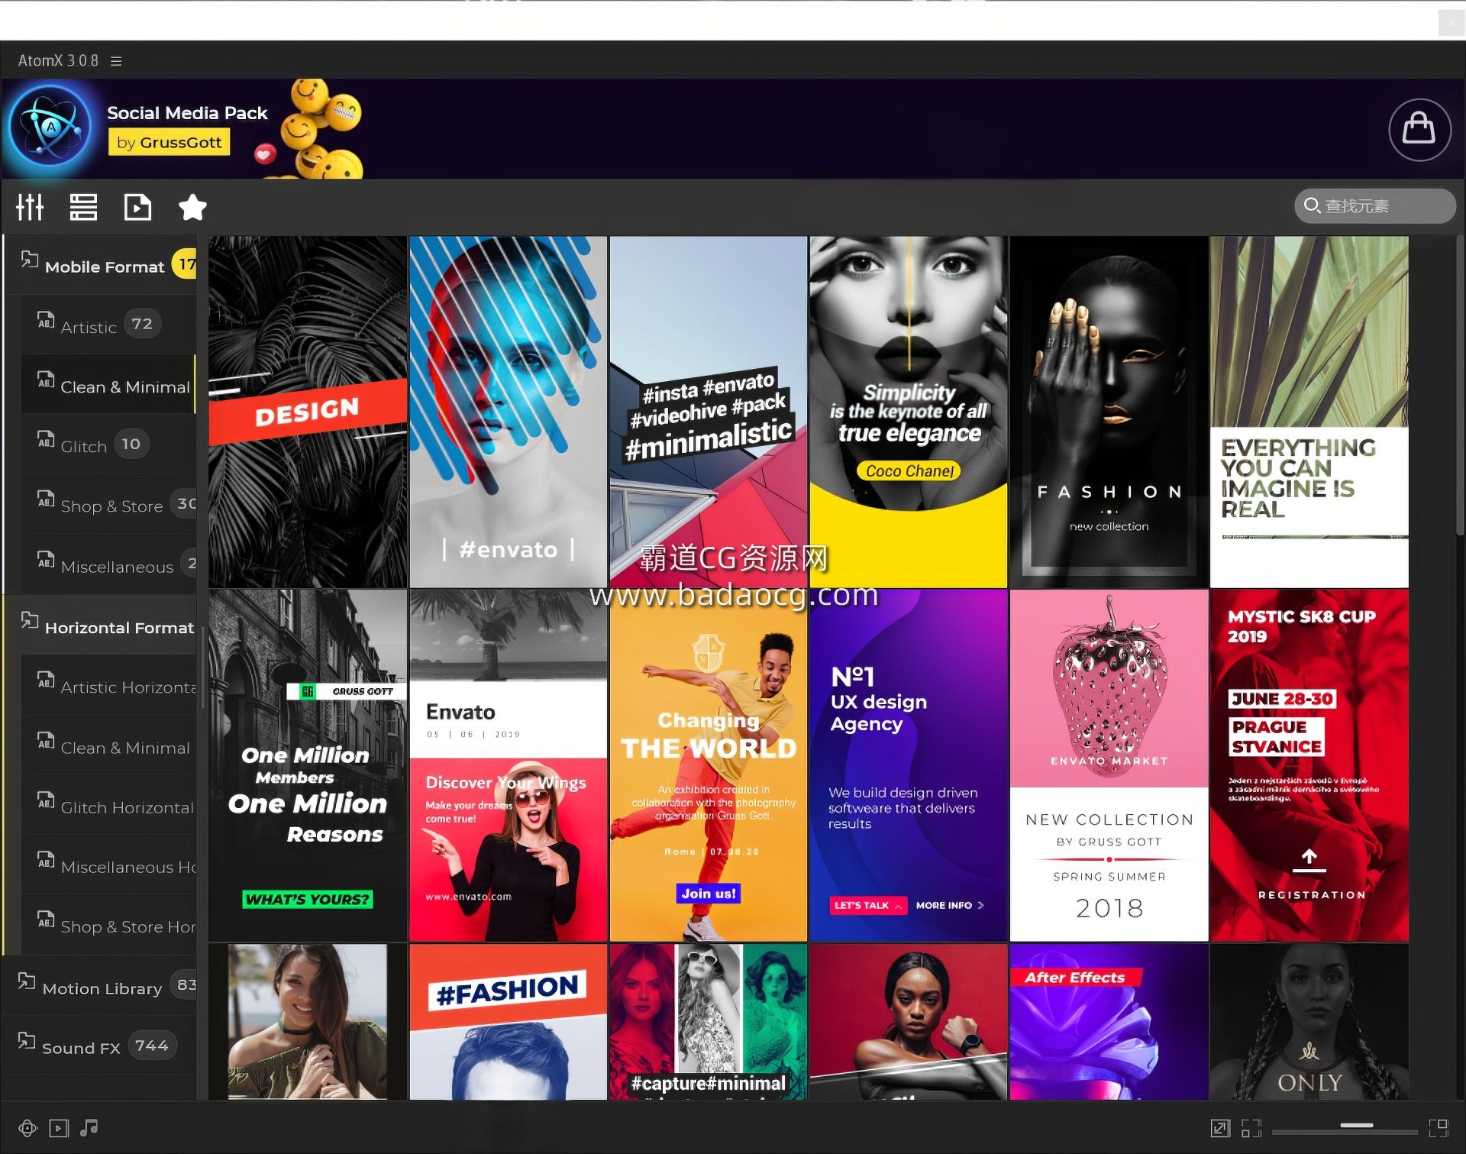
Task: Click the 744 count badge on Sound FX
Action: pyautogui.click(x=151, y=1045)
